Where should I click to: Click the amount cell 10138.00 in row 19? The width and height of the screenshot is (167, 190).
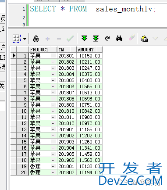[89, 166]
